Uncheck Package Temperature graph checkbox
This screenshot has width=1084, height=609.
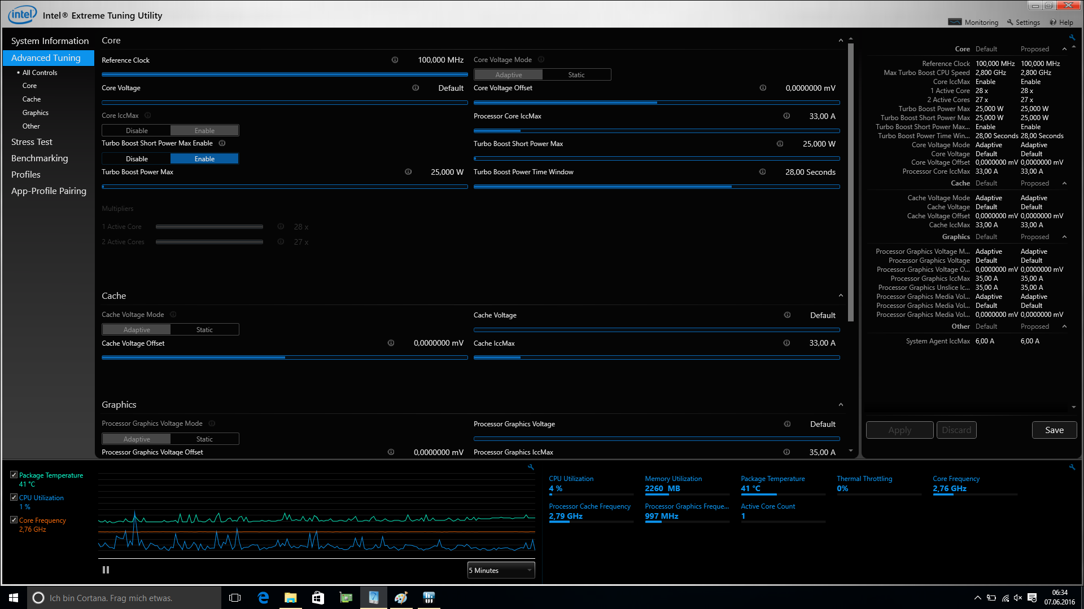(x=14, y=475)
